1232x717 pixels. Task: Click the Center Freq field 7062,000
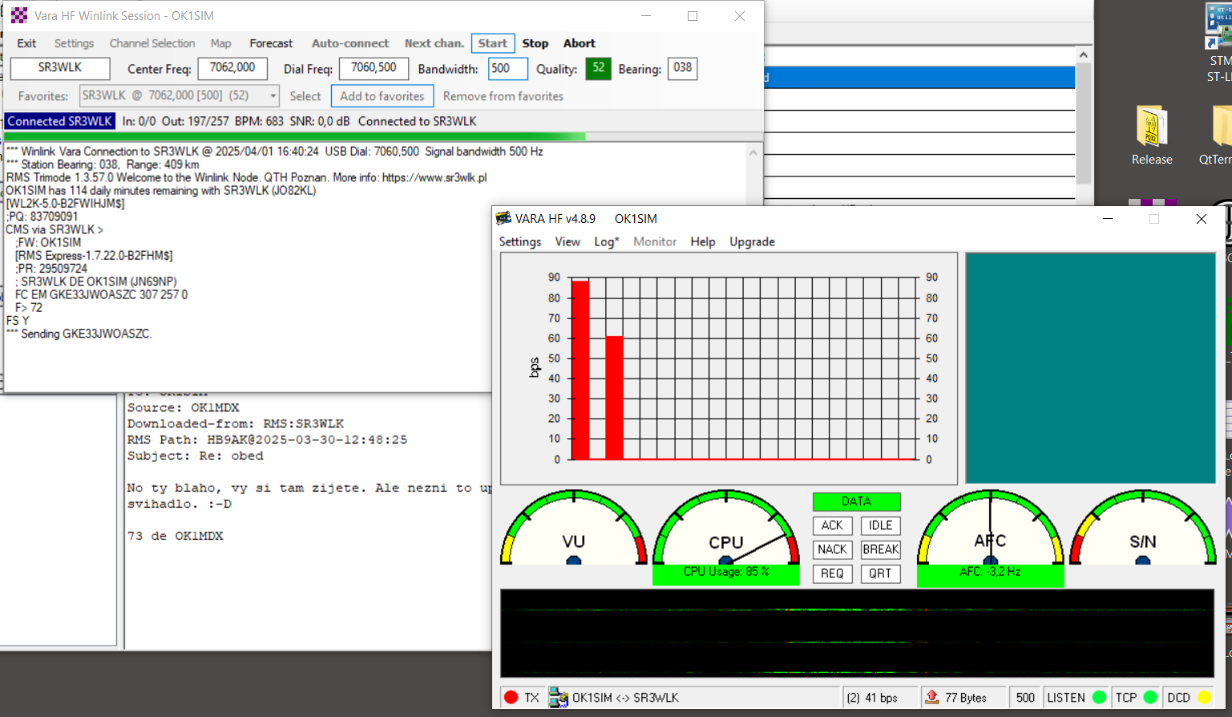coord(232,68)
